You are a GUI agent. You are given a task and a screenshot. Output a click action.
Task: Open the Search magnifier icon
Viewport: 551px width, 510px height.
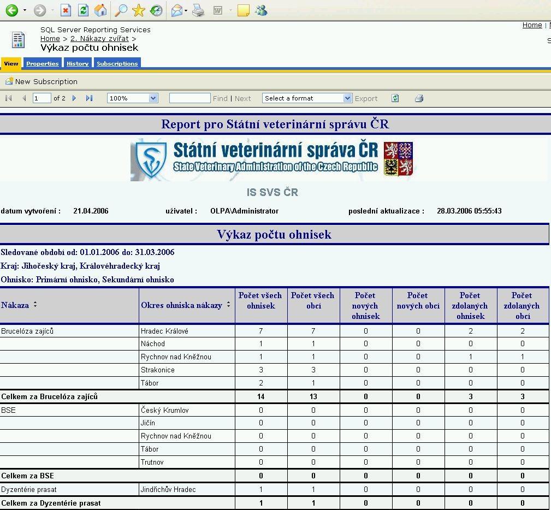pos(121,10)
